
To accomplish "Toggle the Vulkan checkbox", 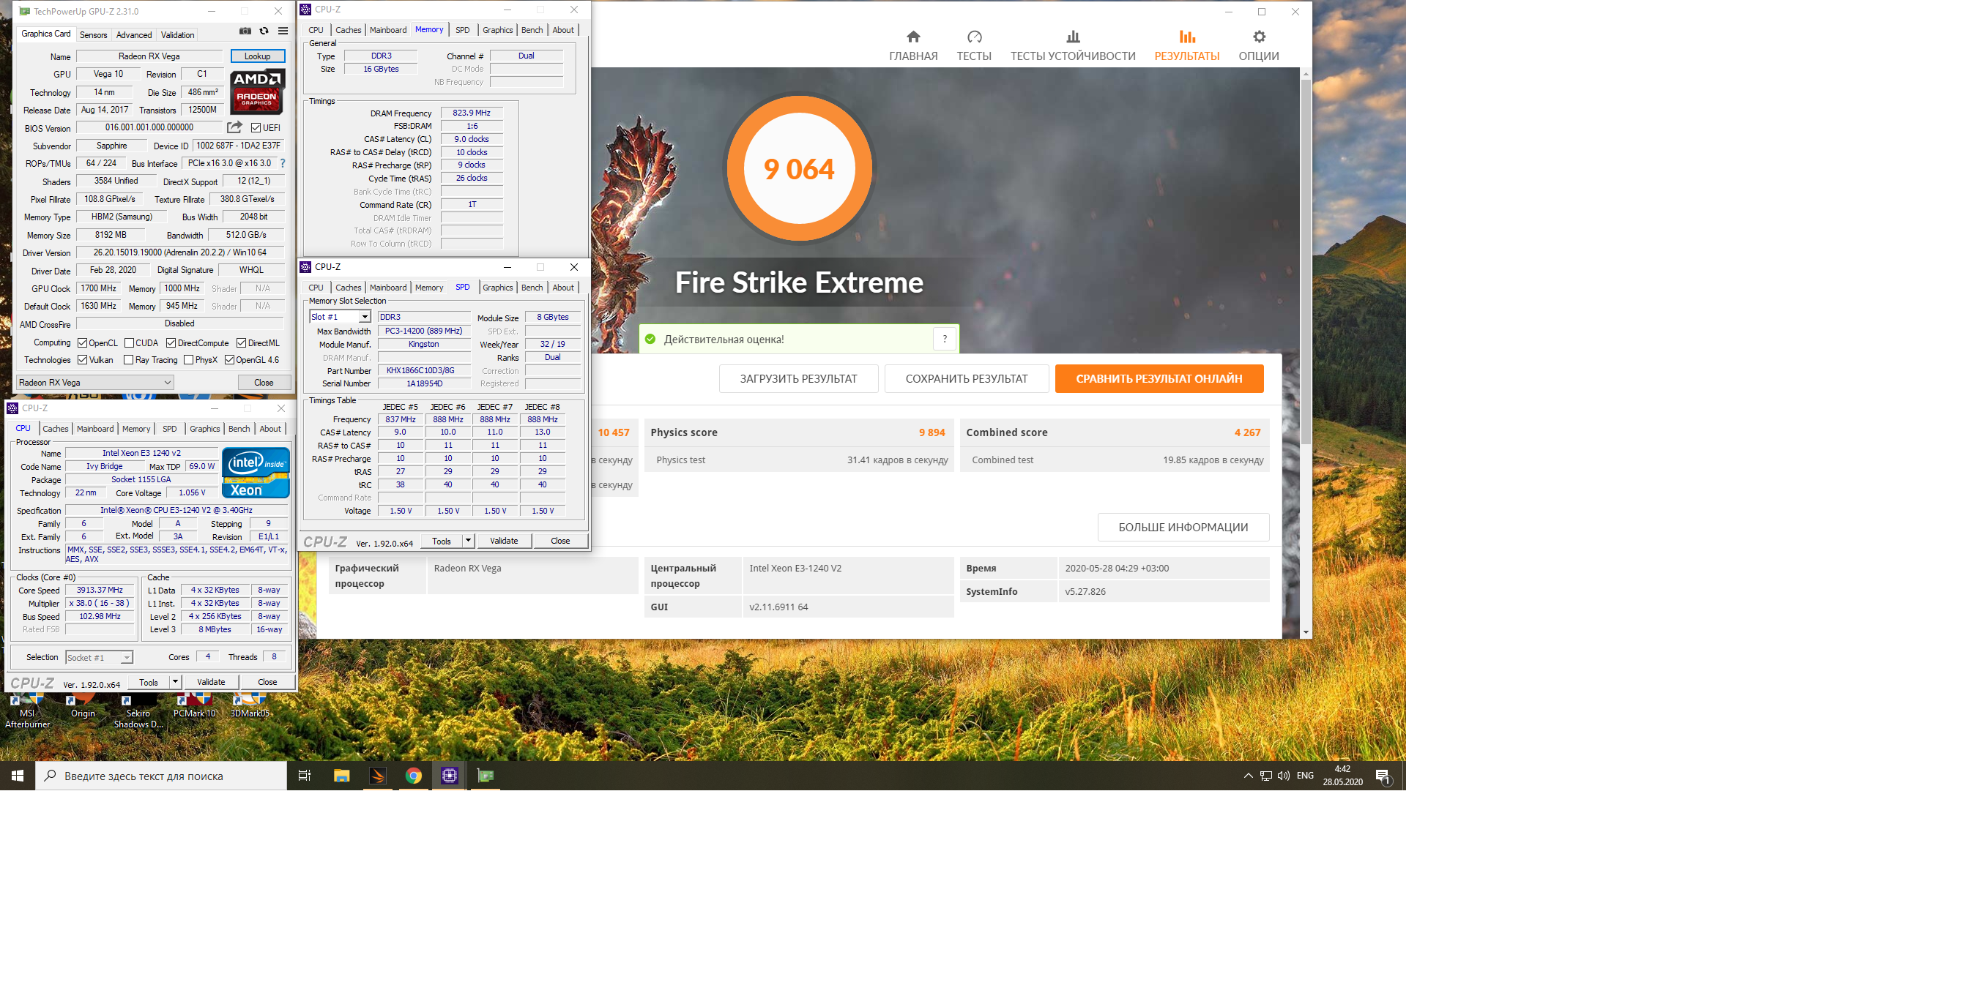I will point(83,359).
